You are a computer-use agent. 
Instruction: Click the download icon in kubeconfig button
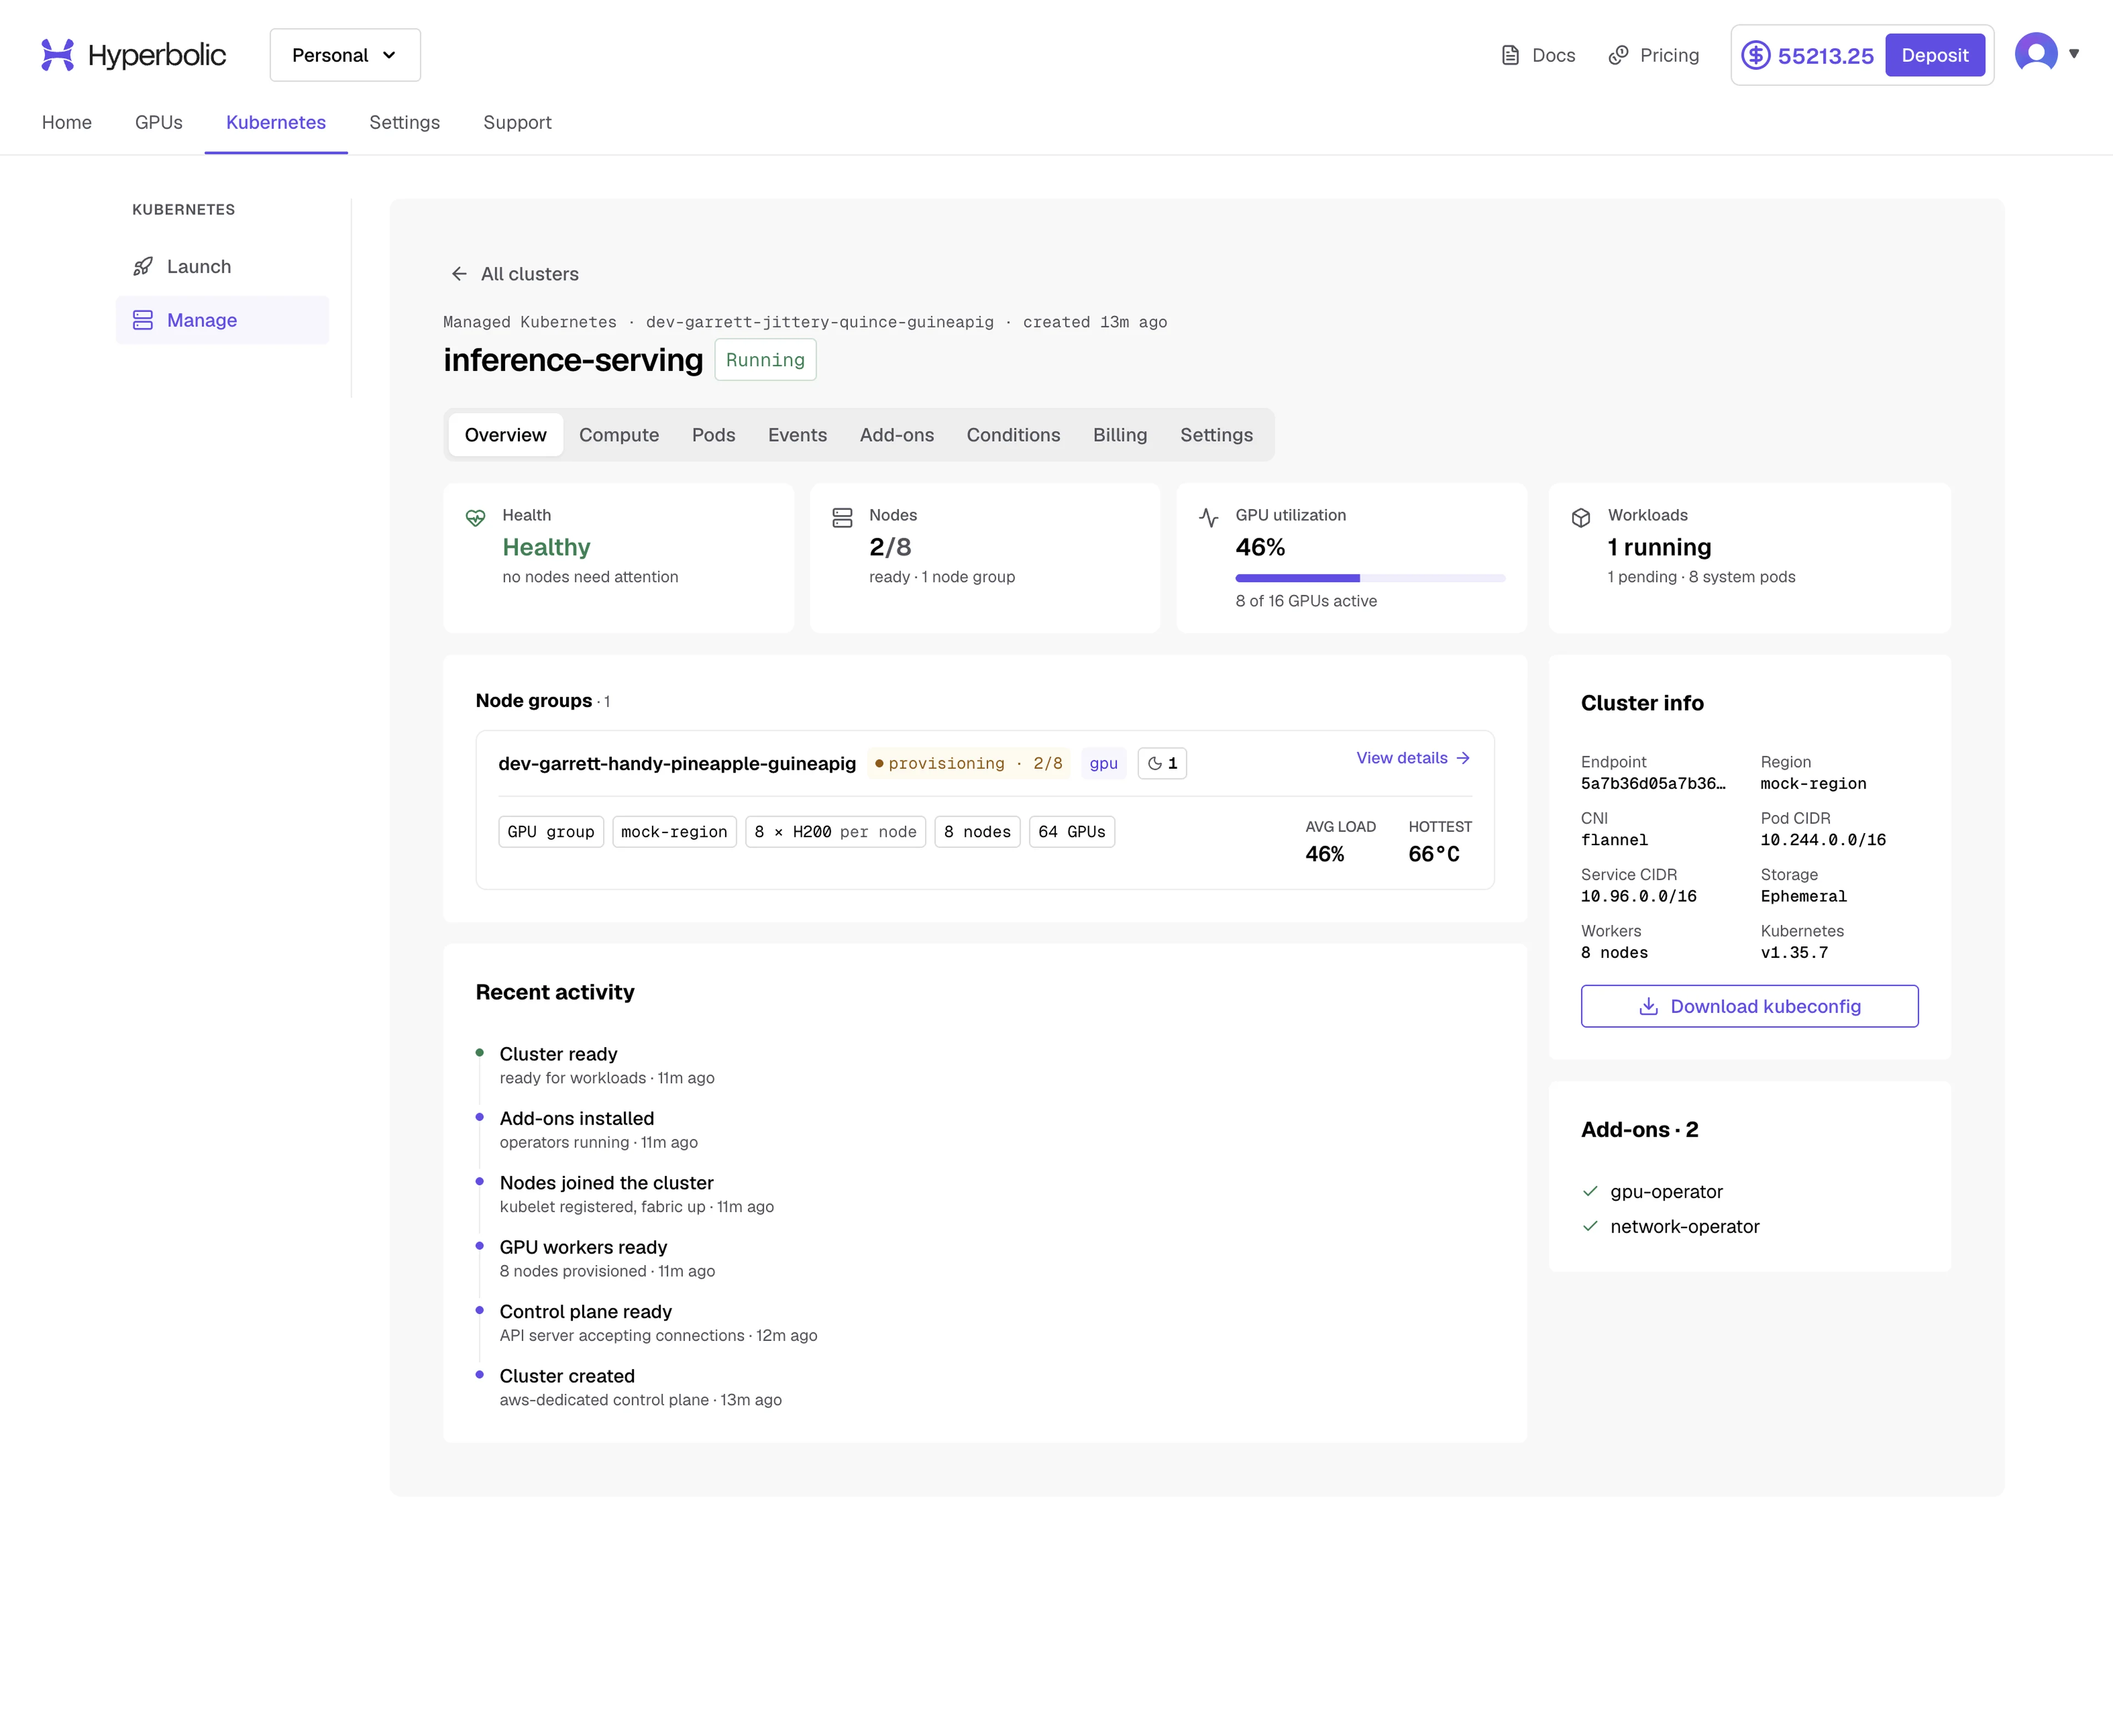1649,1006
